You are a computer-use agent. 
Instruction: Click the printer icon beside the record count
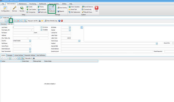click(x=40, y=21)
